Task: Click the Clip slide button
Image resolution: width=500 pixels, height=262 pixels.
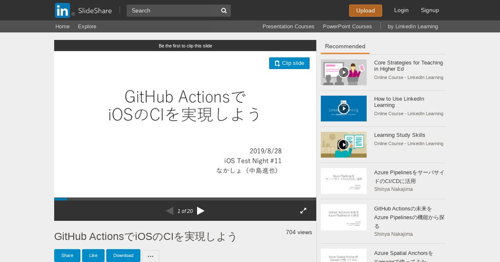Action: (x=289, y=63)
